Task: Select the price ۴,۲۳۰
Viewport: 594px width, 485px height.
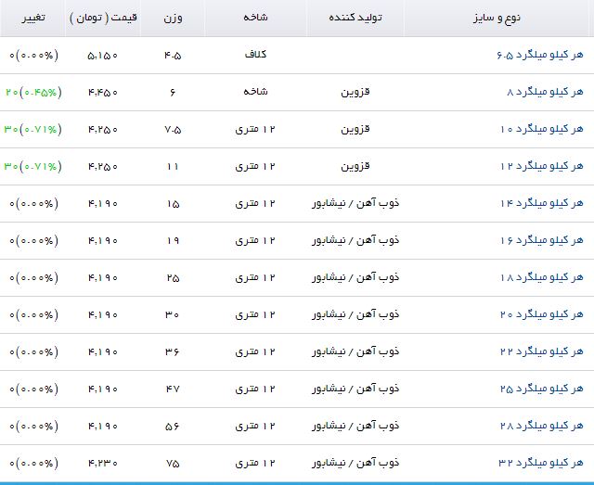Action: (103, 464)
